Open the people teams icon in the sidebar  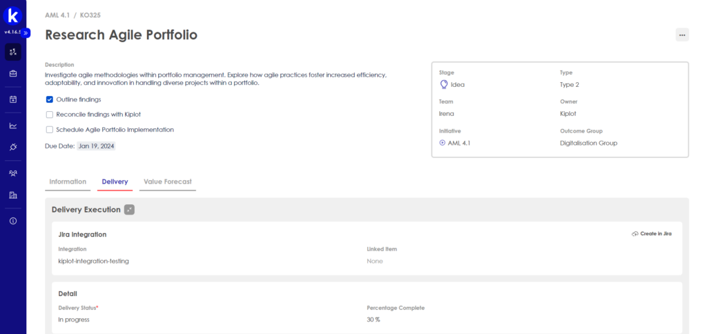point(13,173)
